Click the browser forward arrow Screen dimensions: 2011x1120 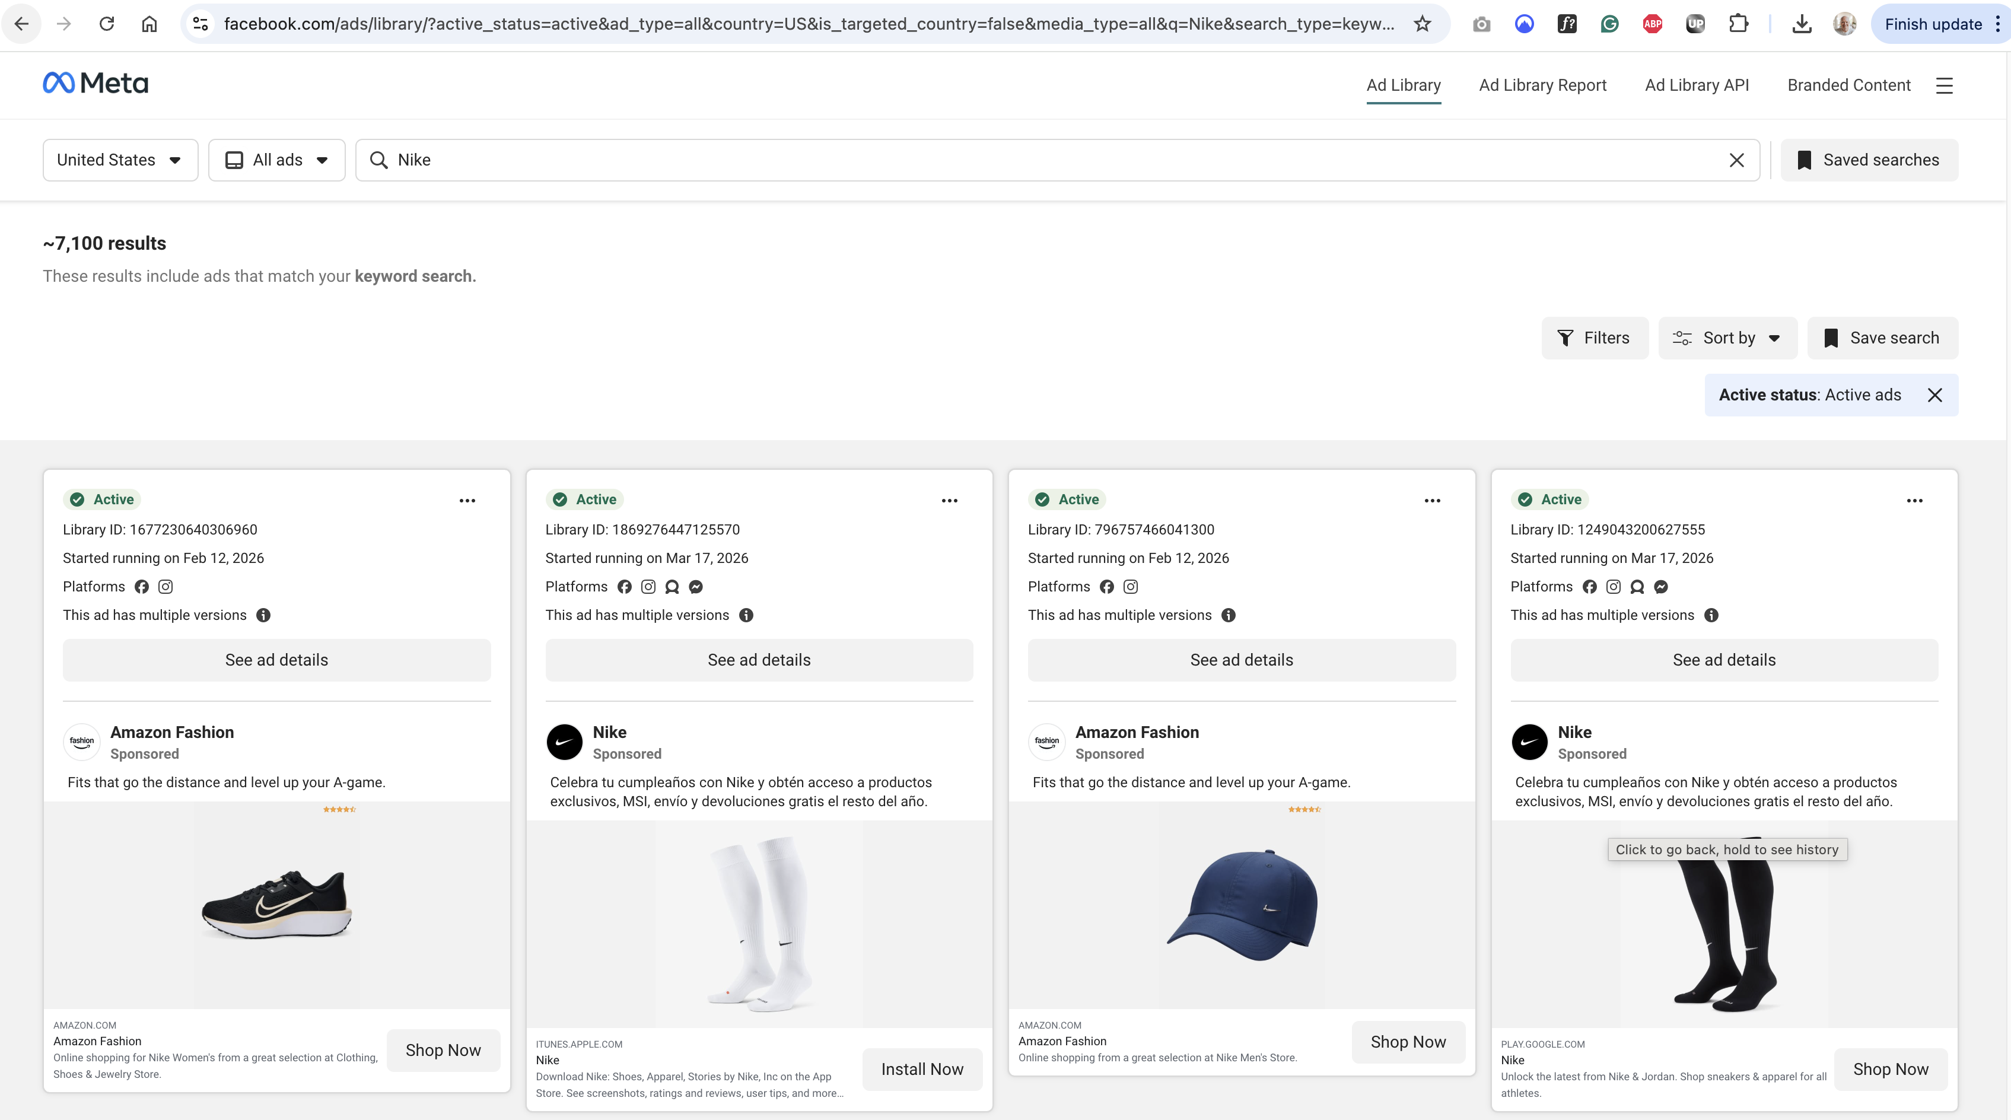64,24
